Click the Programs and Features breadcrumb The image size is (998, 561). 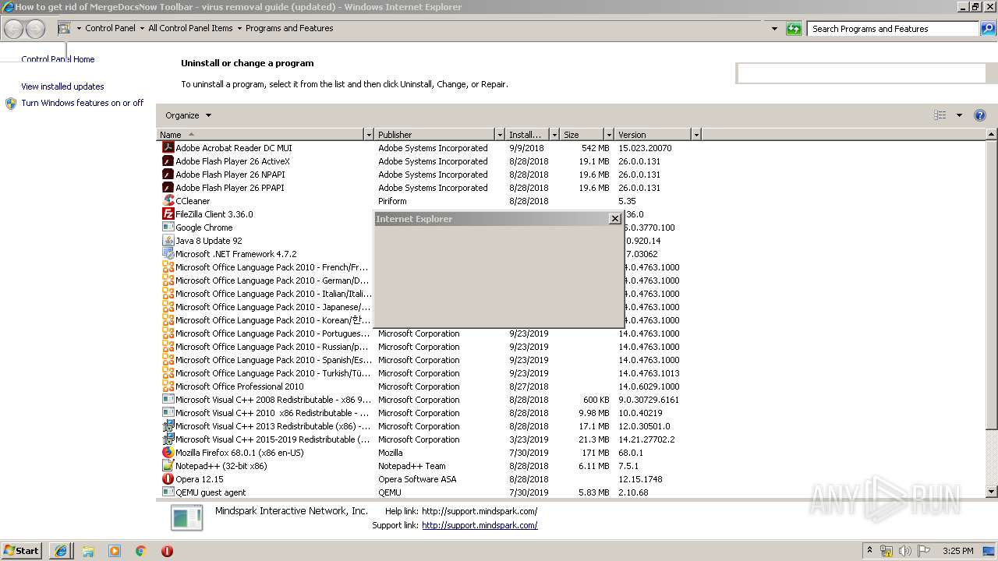pyautogui.click(x=289, y=28)
